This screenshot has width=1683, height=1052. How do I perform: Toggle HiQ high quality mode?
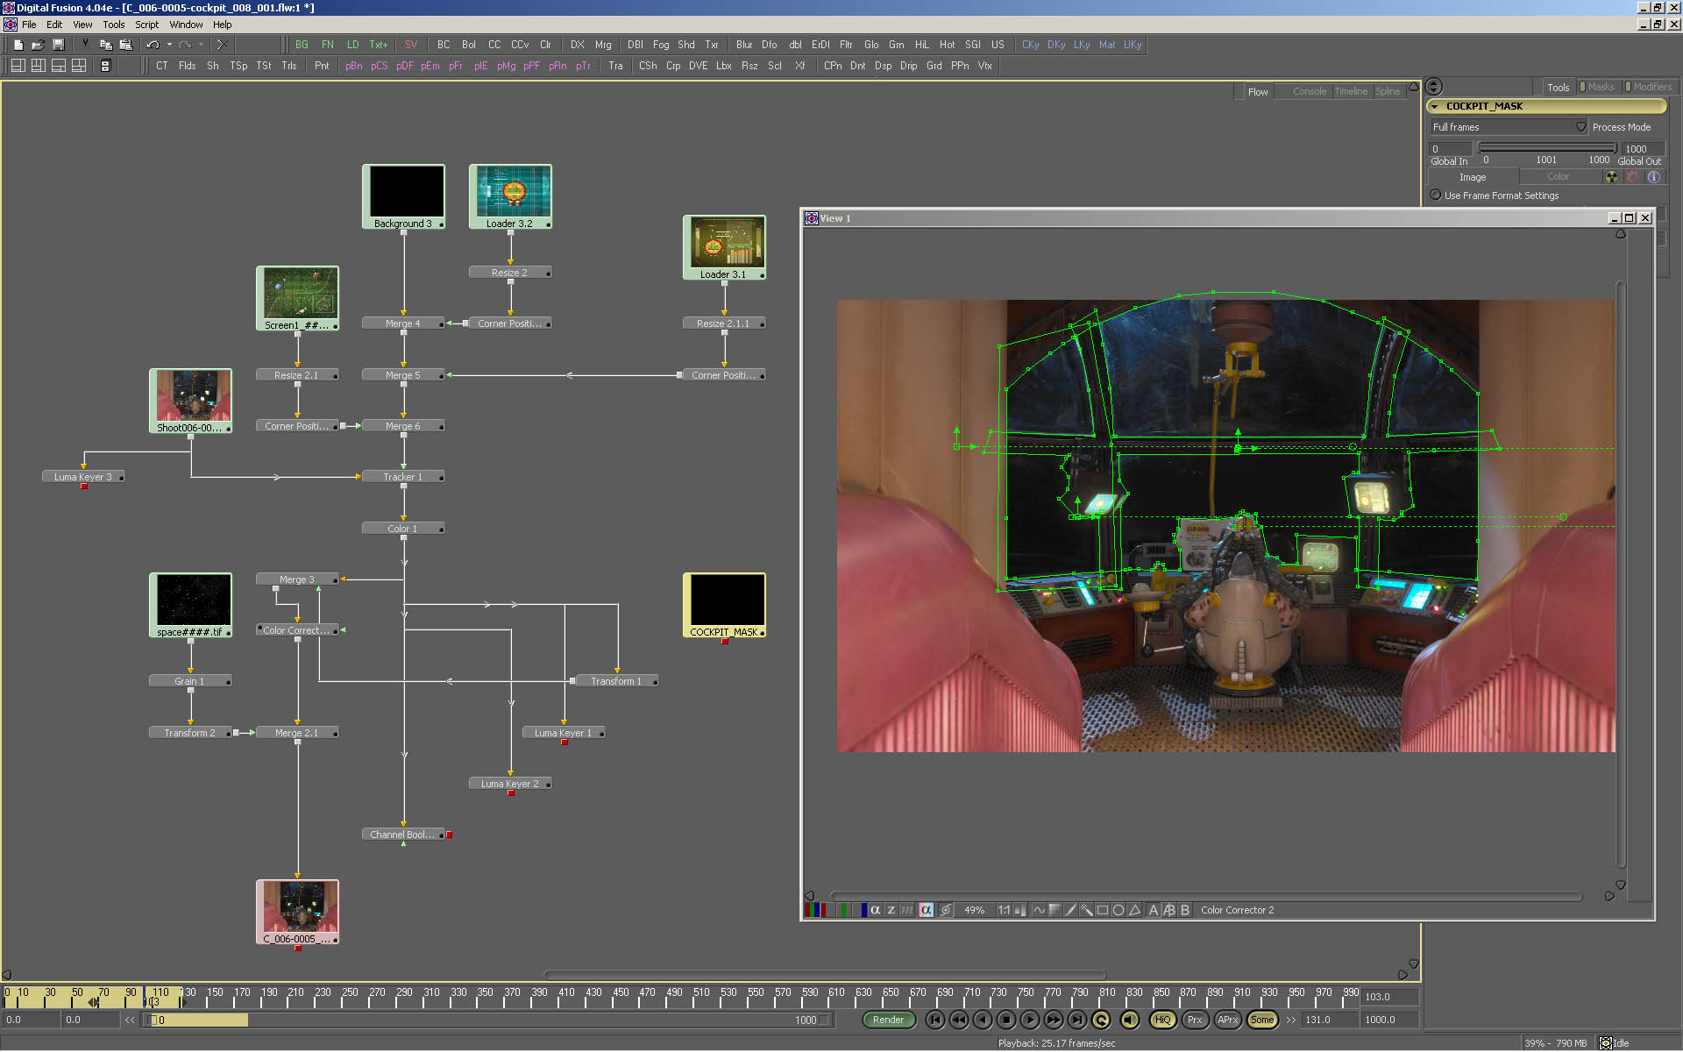[1162, 1020]
